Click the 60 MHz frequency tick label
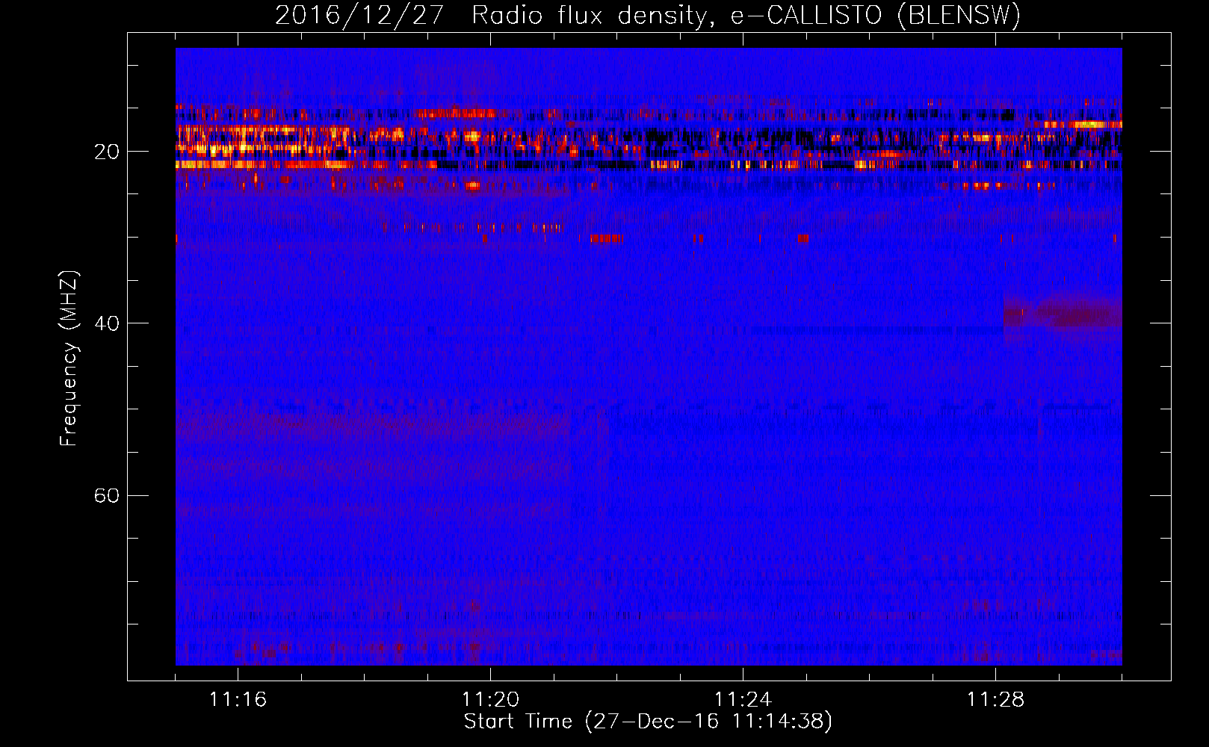The image size is (1209, 747). click(106, 495)
